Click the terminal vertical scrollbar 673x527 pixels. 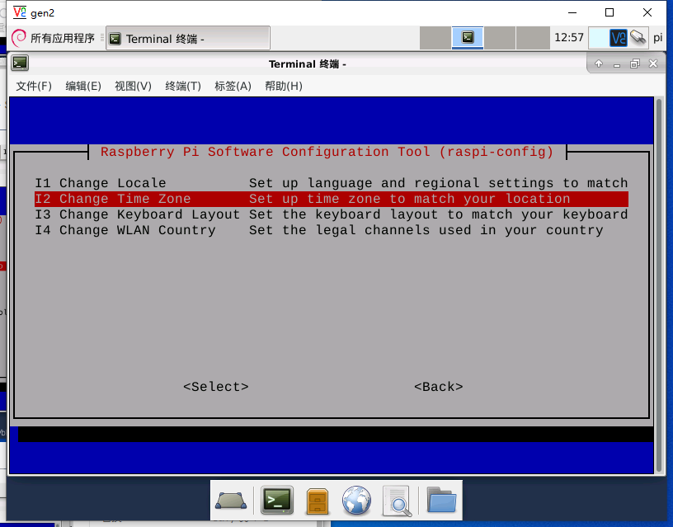coord(659,285)
